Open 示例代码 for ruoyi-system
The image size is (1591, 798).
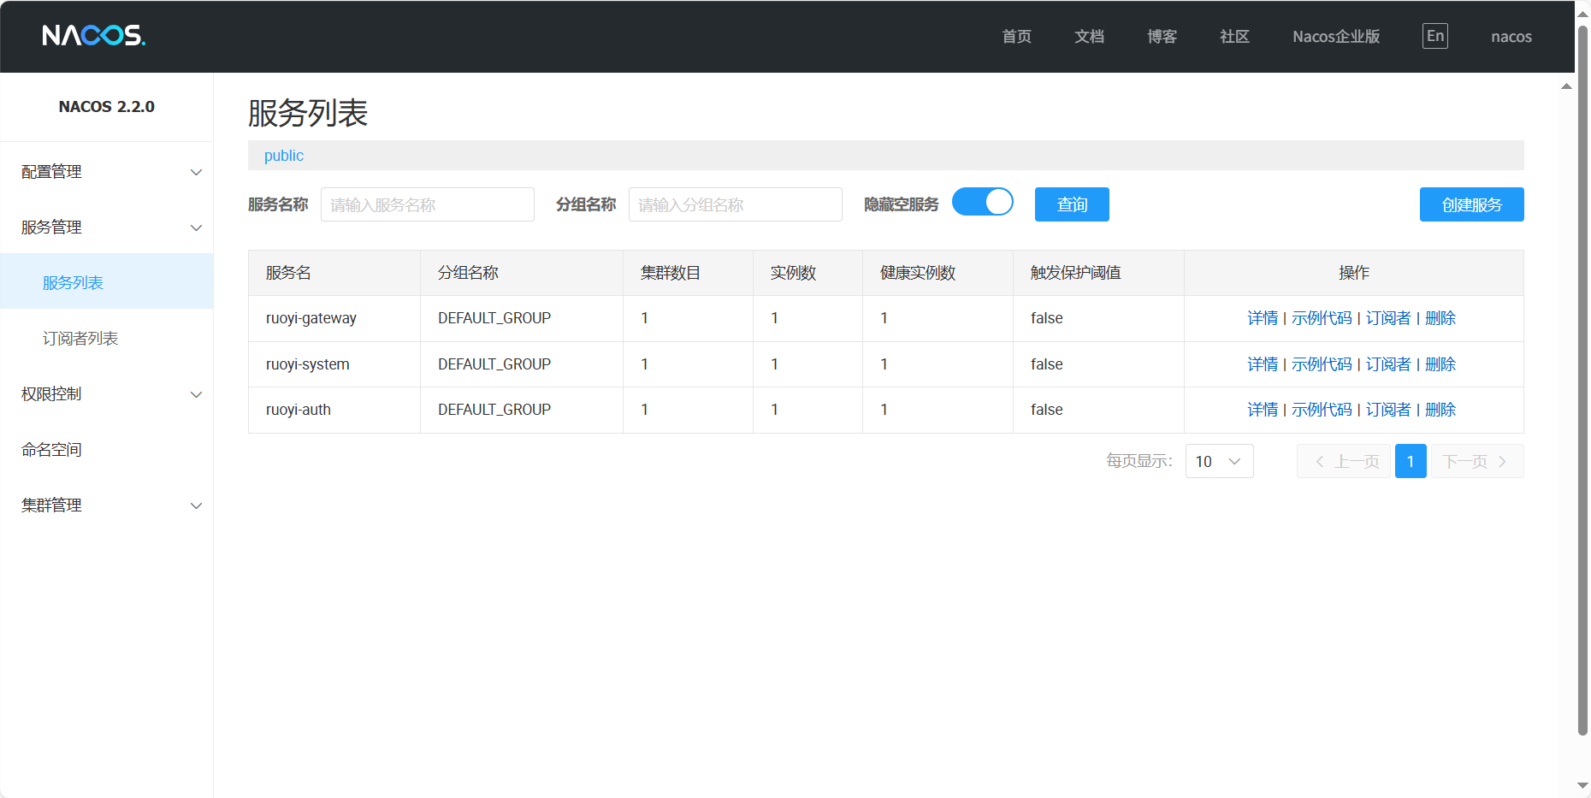click(1322, 364)
